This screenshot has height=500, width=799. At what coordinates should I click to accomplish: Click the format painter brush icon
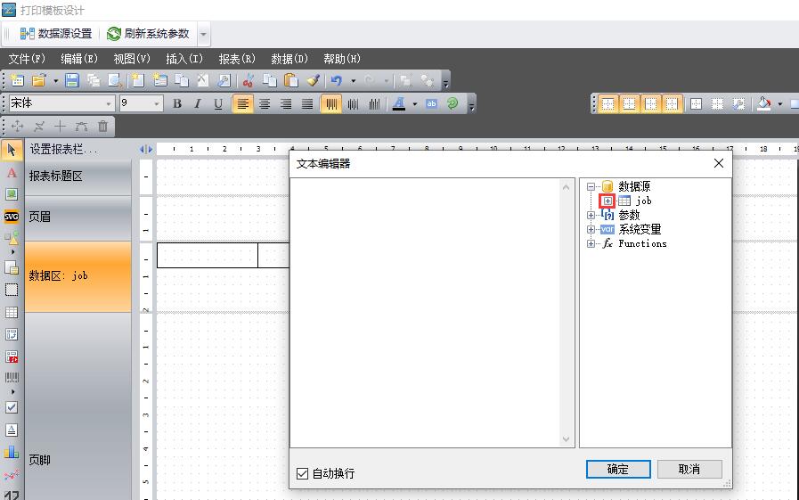pyautogui.click(x=313, y=80)
